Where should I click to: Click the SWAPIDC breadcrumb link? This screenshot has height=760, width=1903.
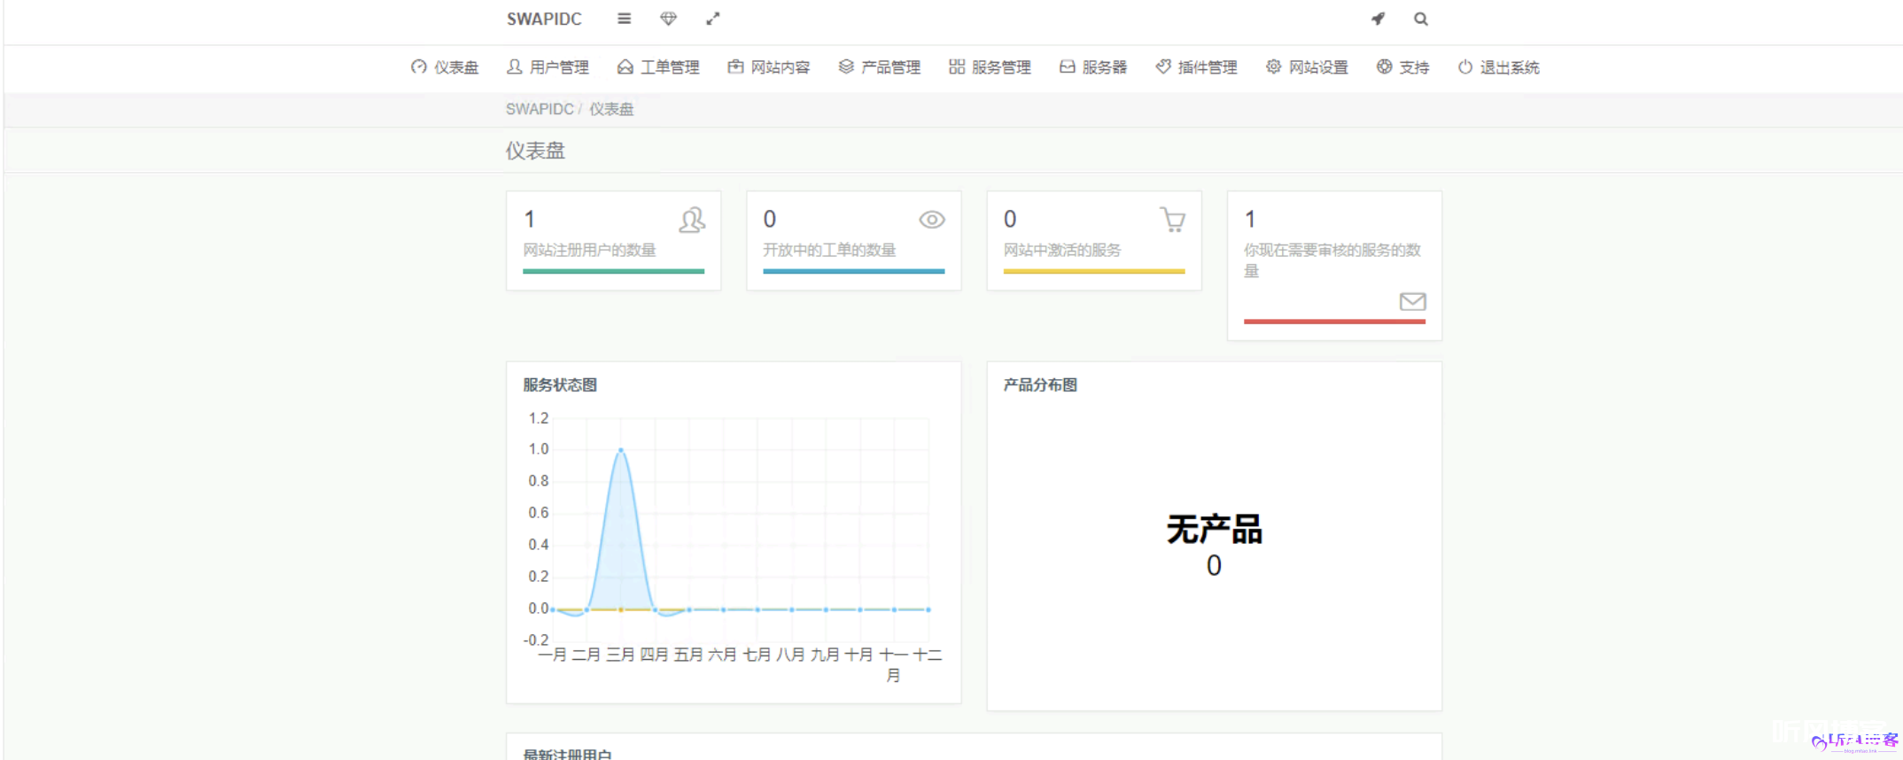[540, 109]
